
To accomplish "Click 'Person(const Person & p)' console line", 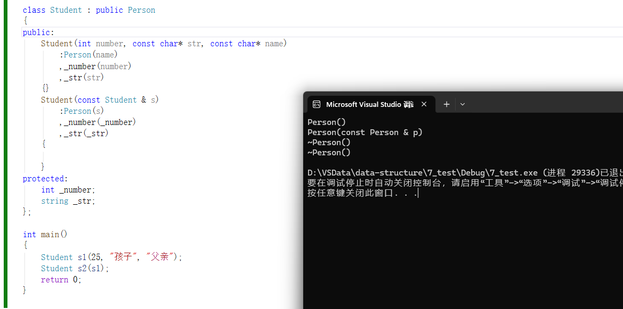I will 365,132.
